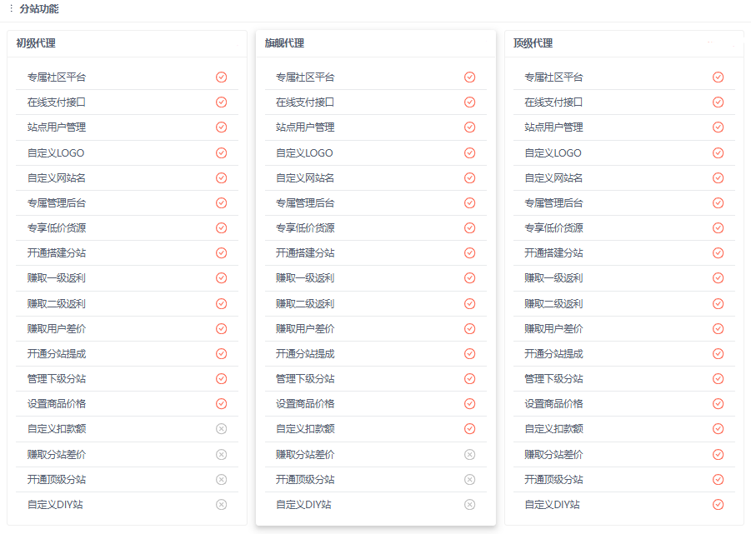Select the check icon for 站点用户管理 in 初级代理
The width and height of the screenshot is (751, 534).
pos(221,127)
